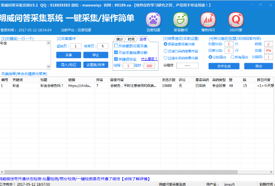Switch to the 统计 tab
This screenshot has width=275, height=186.
120,39
